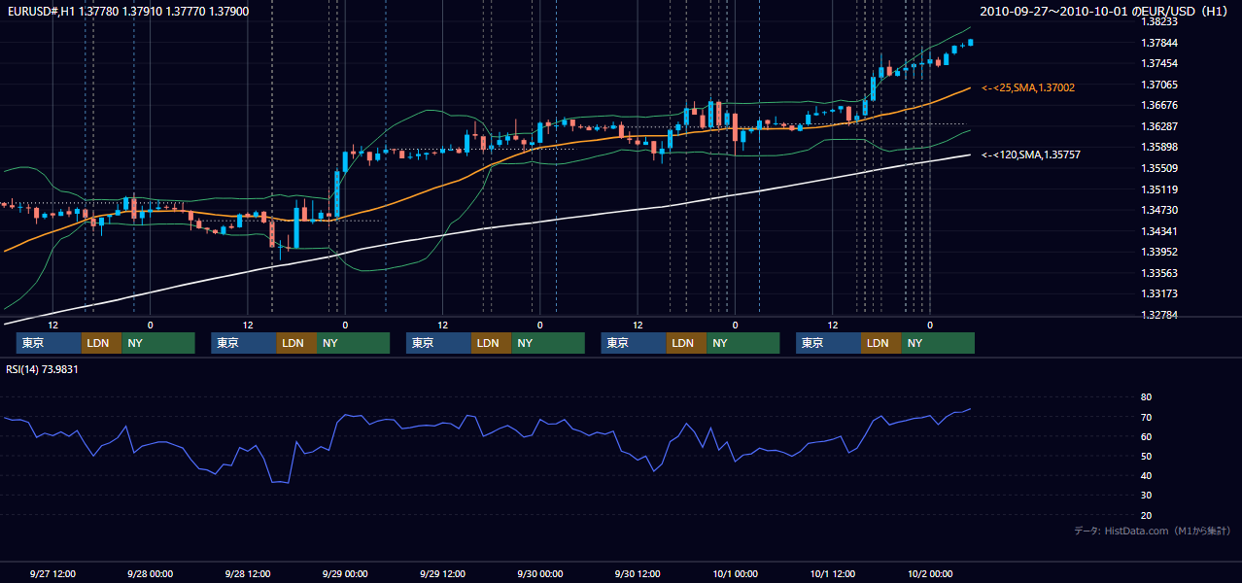Click RSI scale value 50
1242x583 pixels.
pyautogui.click(x=1146, y=456)
